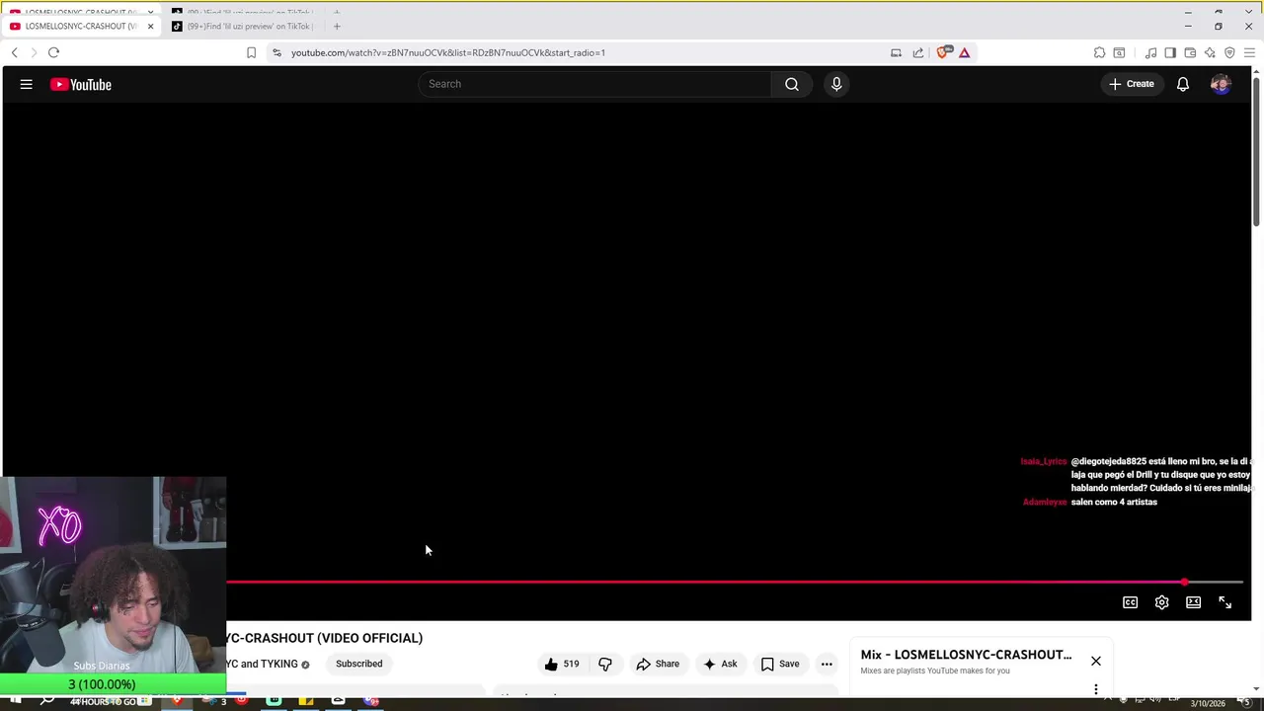1264x711 pixels.
Task: Open a new browser tab
Action: tap(336, 26)
